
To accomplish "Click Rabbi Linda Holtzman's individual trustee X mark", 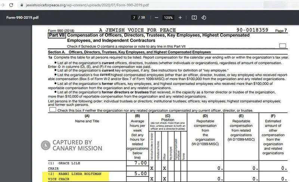I will 152,179.
